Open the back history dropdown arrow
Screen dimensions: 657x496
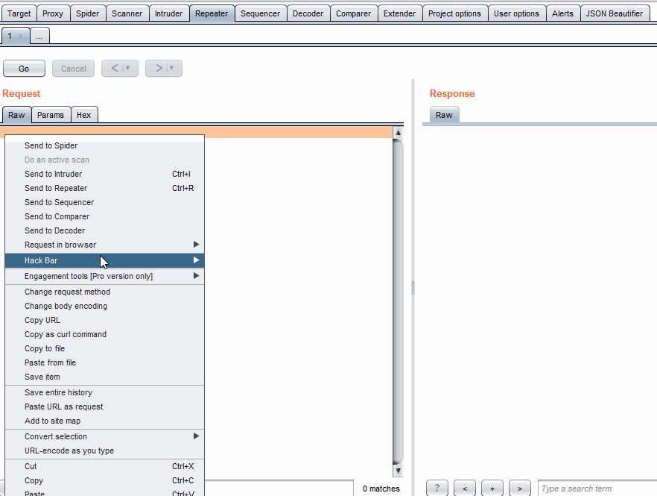tap(128, 69)
